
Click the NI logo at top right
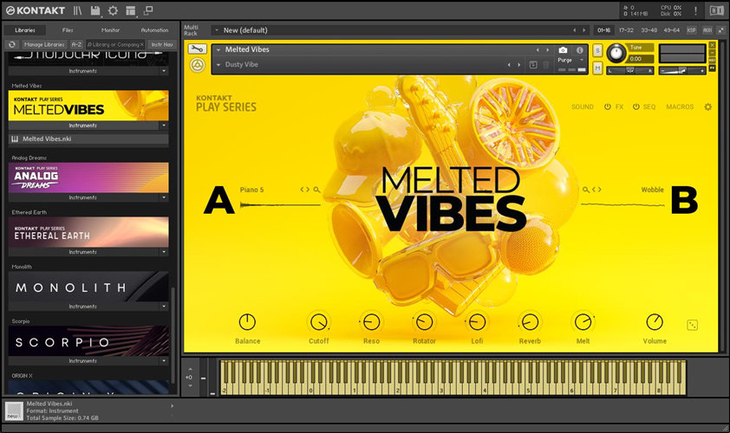[716, 10]
